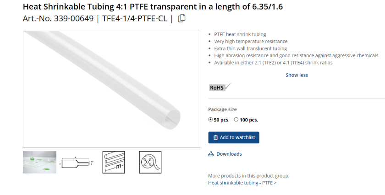The height and width of the screenshot is (195, 385).
Task: Click the 'PTFE heat shrink tubing' bullet
Action: (x=240, y=34)
